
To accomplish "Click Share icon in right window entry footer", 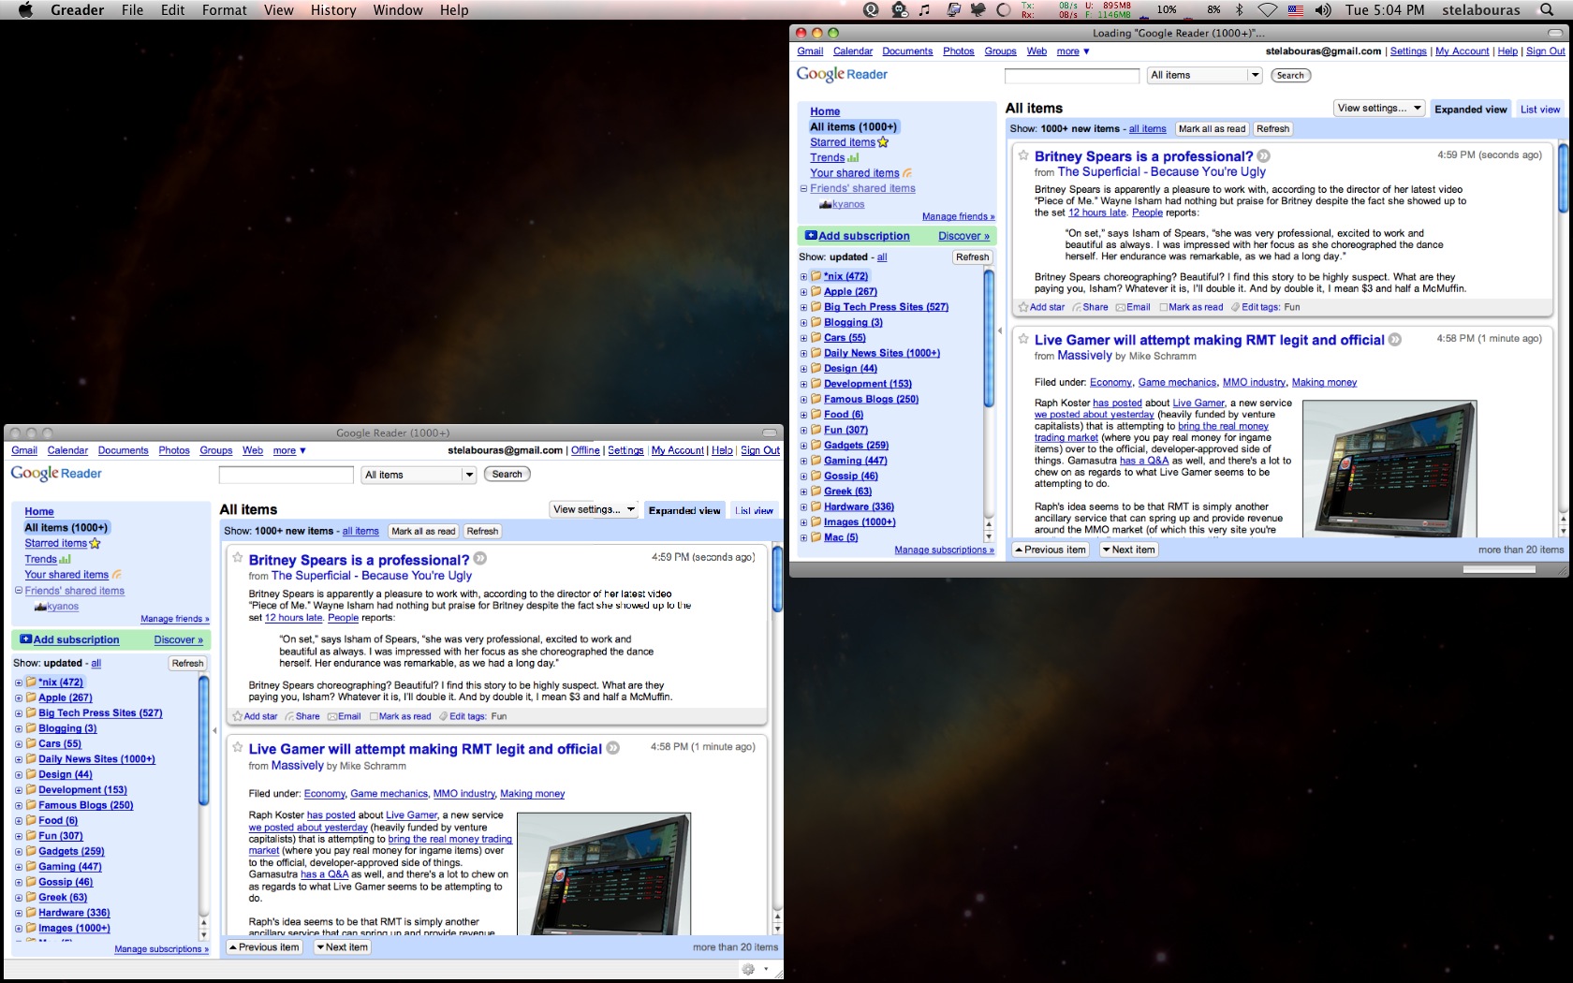I will 1077,307.
